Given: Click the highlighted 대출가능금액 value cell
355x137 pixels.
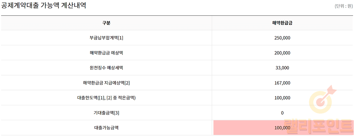Looking at the screenshot, I should point(282,128).
